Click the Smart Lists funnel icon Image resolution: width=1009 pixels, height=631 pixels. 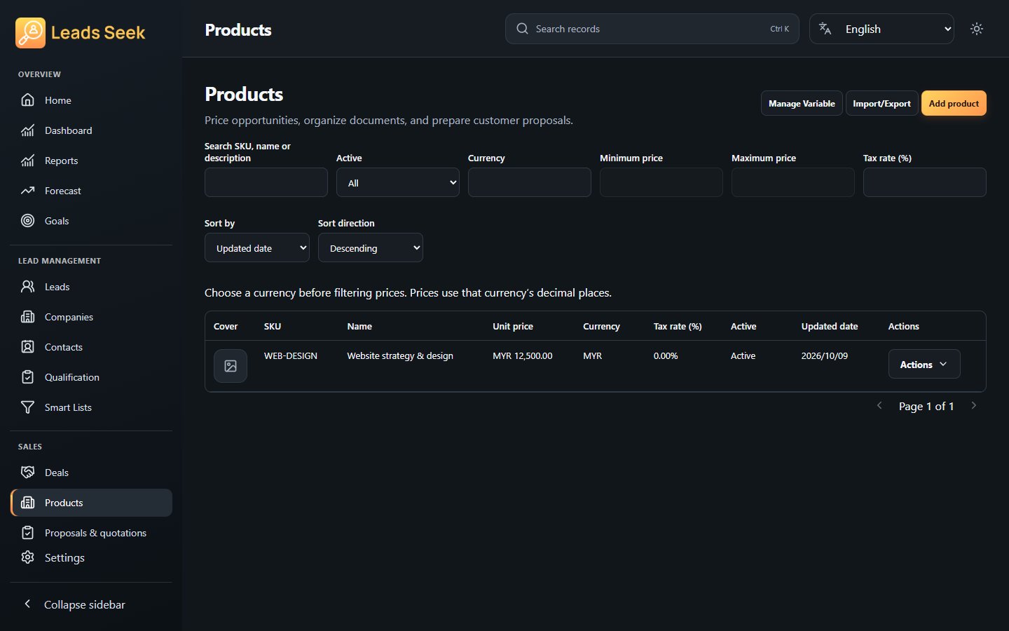point(28,407)
